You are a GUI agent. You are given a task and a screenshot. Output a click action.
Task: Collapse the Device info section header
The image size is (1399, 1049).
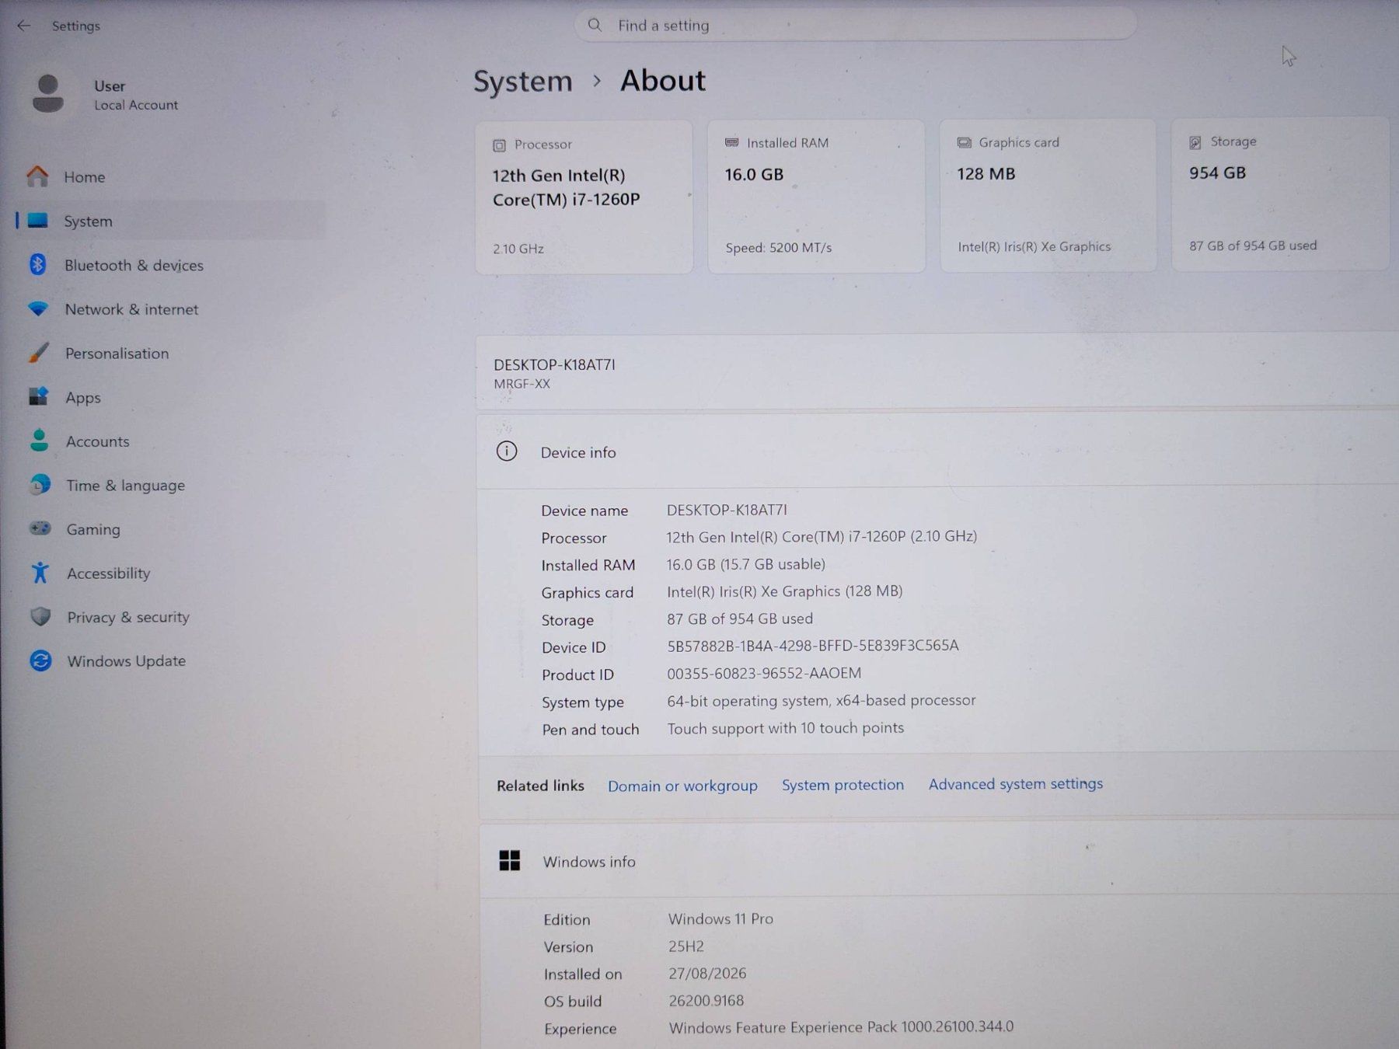coord(937,451)
